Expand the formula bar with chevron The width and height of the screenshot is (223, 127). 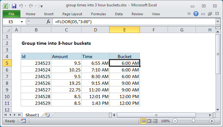218,22
